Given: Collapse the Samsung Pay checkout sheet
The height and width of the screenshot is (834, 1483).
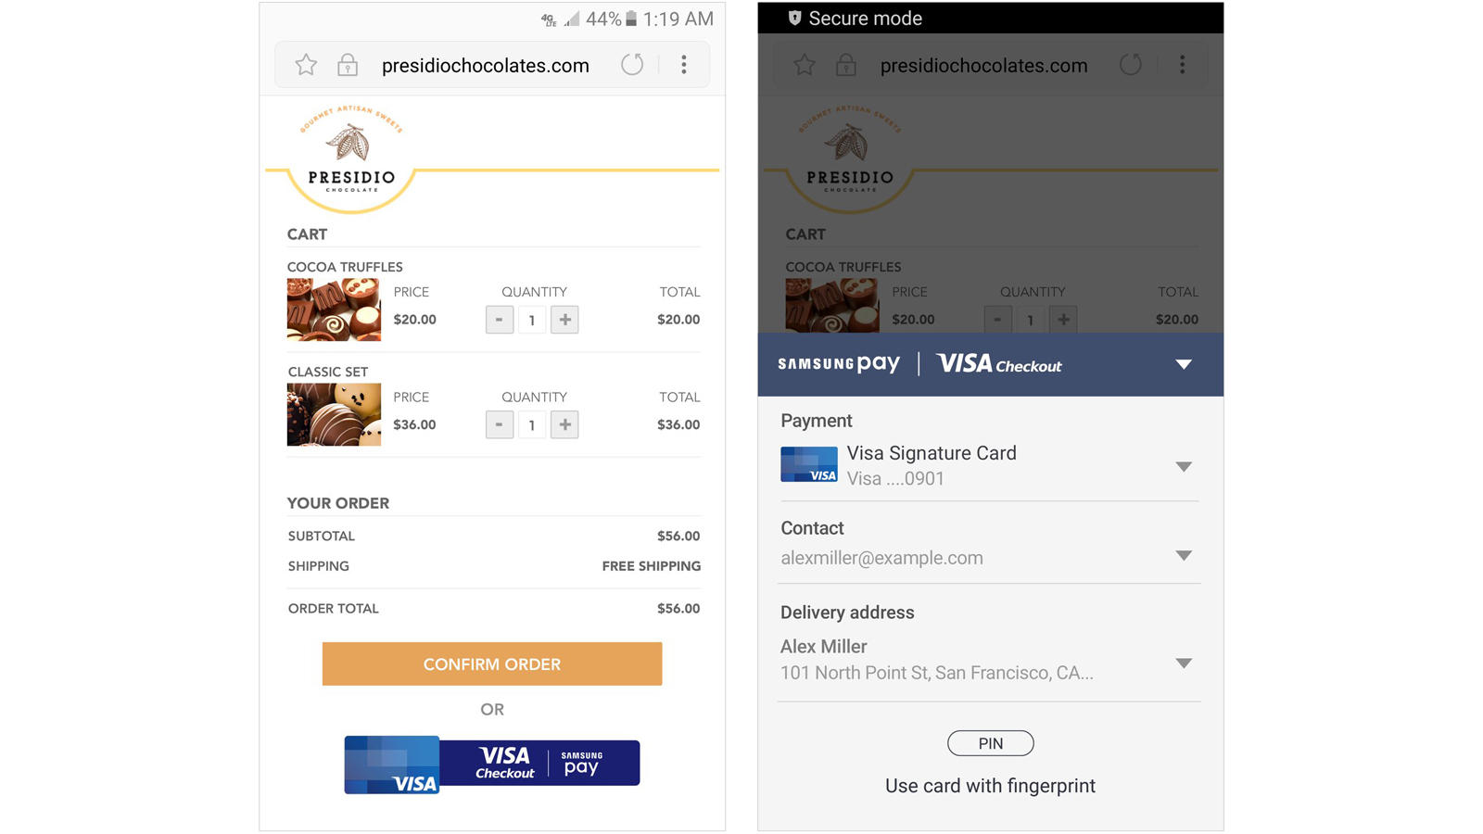Looking at the screenshot, I should tap(1184, 364).
